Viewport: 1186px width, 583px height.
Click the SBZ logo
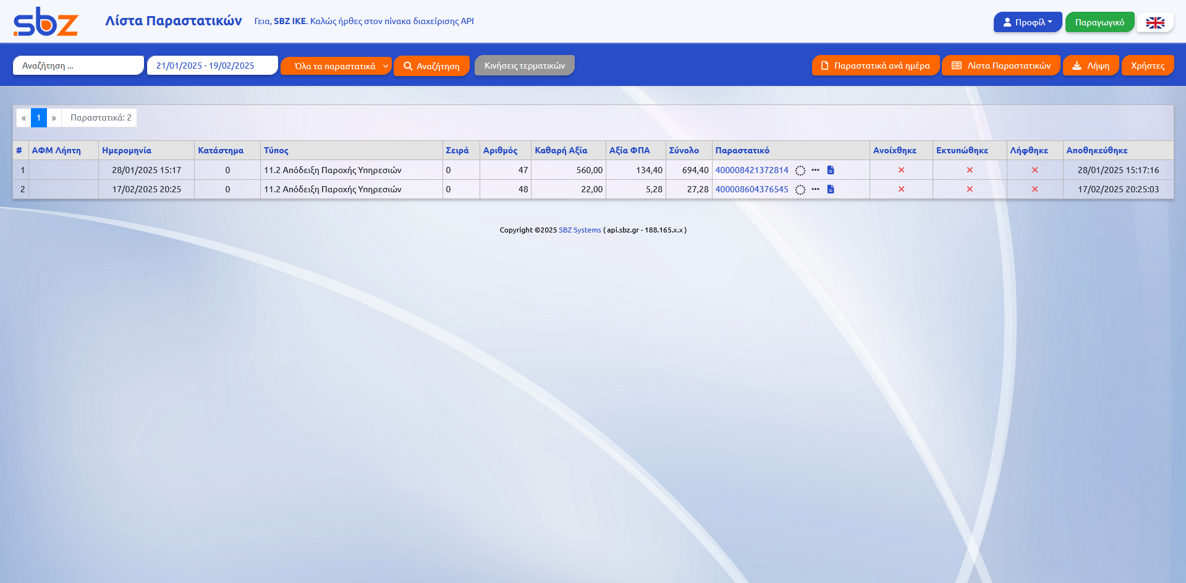pyautogui.click(x=46, y=22)
